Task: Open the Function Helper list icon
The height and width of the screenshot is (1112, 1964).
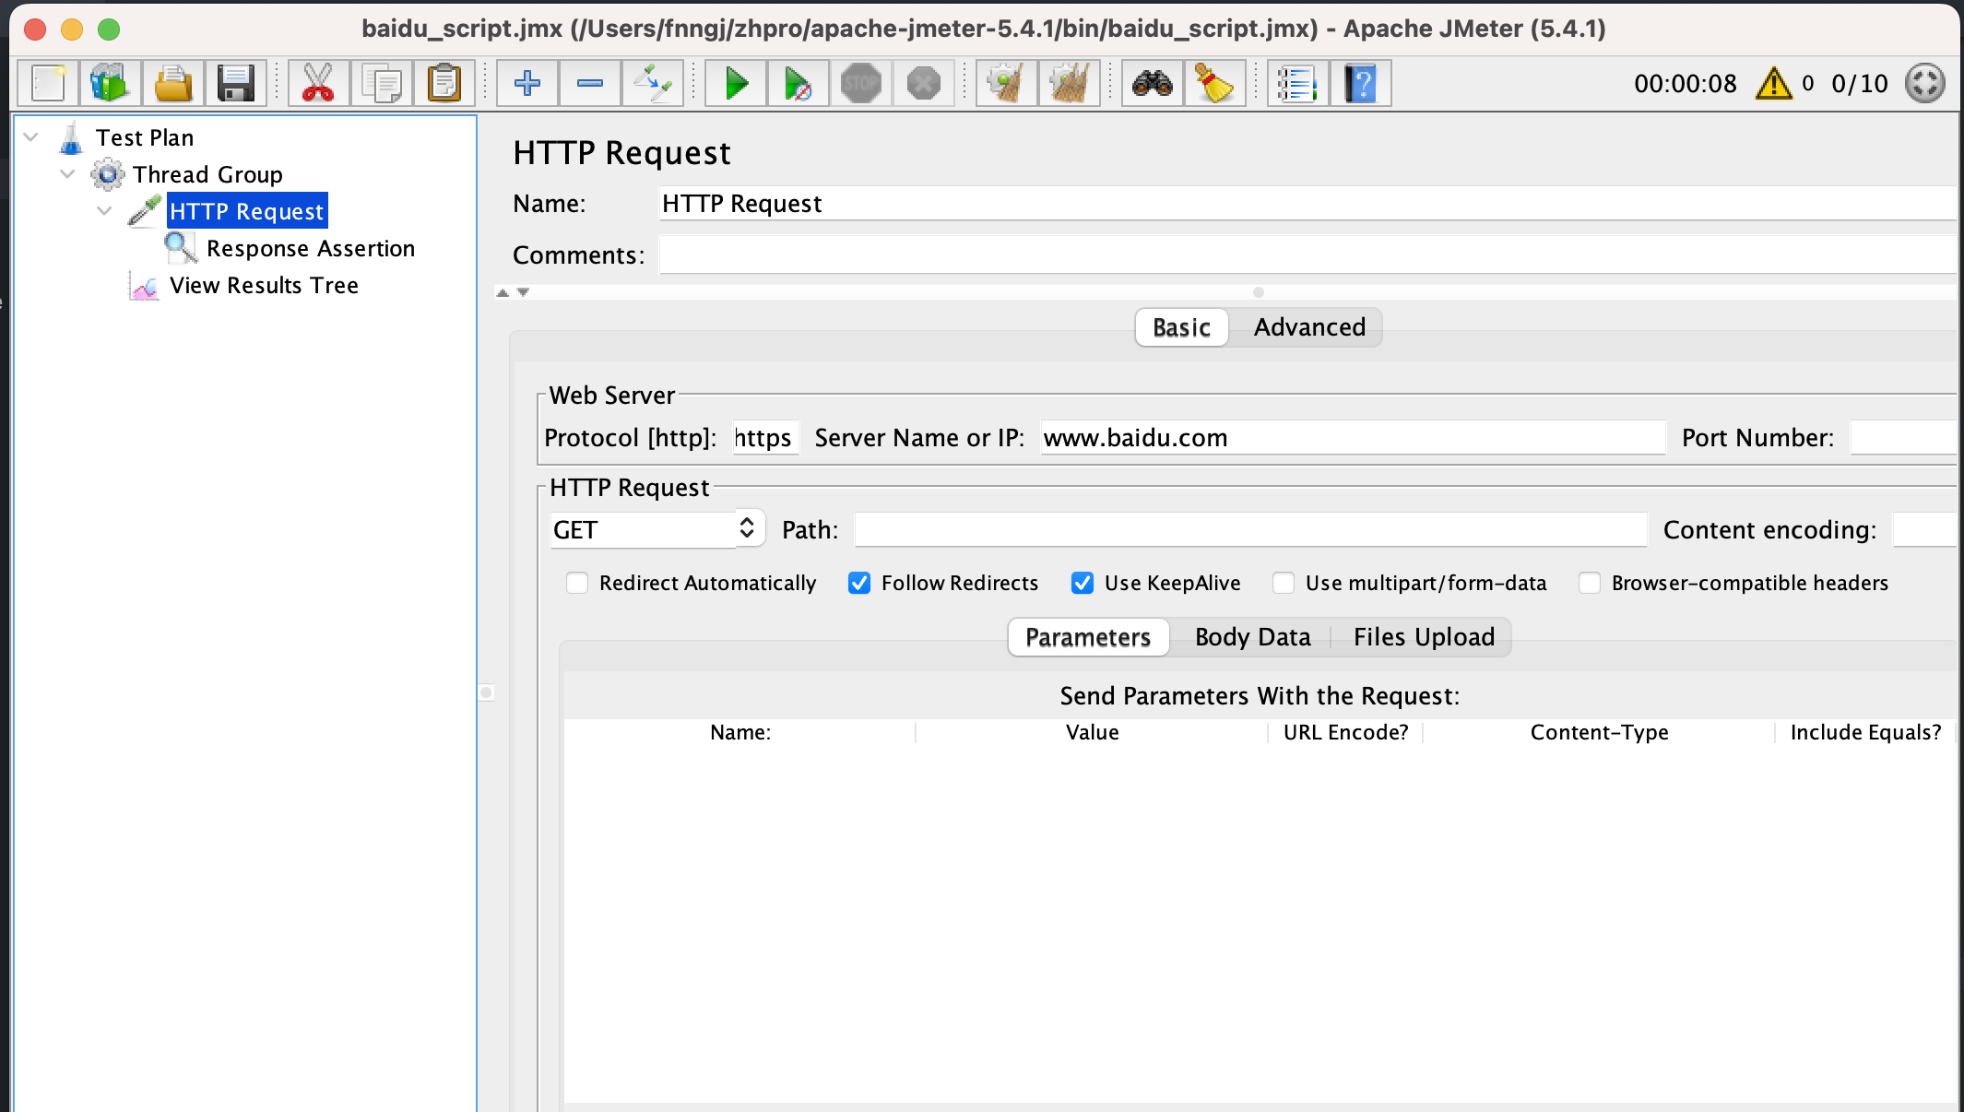Action: pos(1298,84)
